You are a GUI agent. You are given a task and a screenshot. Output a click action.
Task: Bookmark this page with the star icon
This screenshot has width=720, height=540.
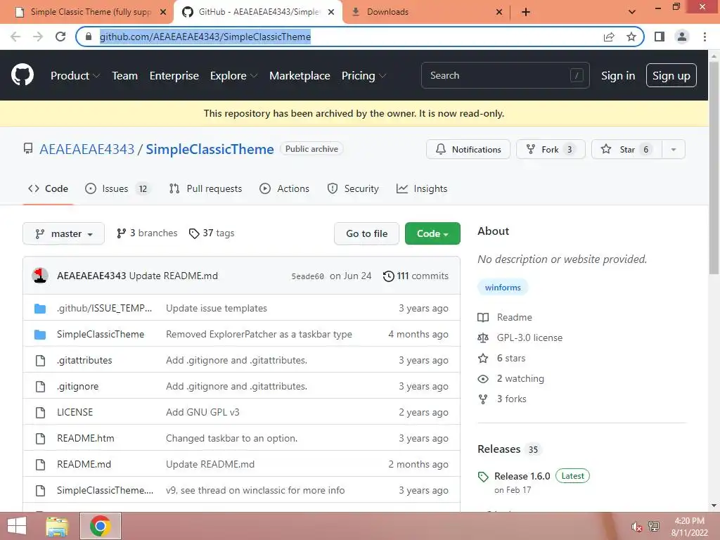(631, 37)
